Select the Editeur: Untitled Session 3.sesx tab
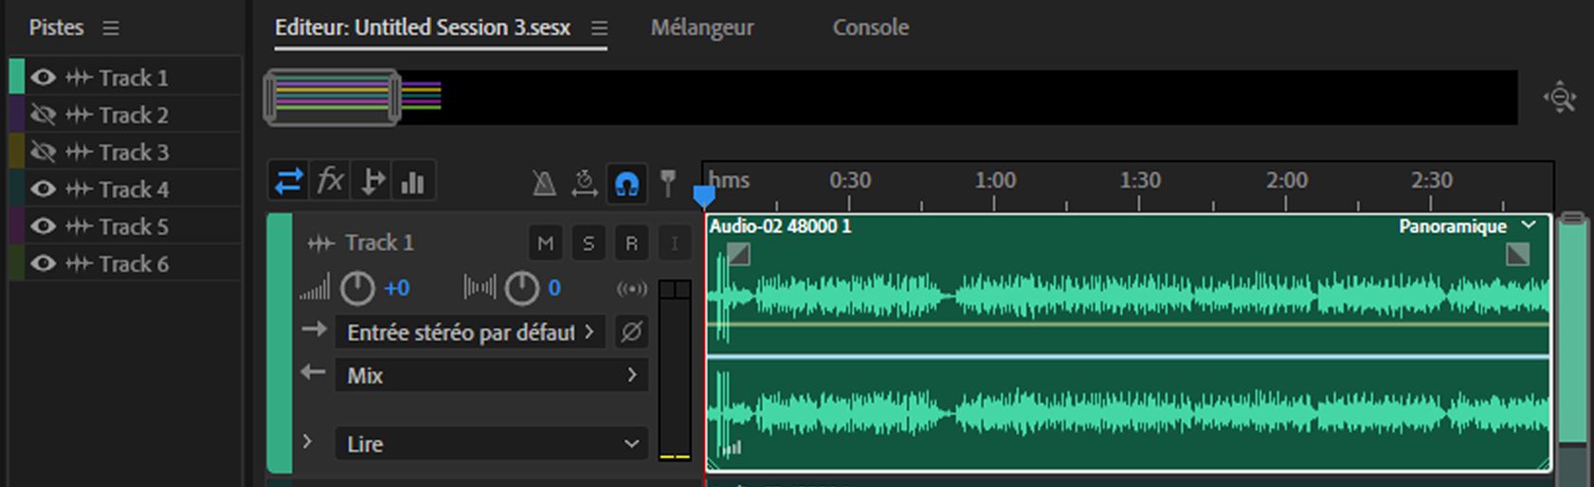1594x487 pixels. pyautogui.click(x=423, y=27)
